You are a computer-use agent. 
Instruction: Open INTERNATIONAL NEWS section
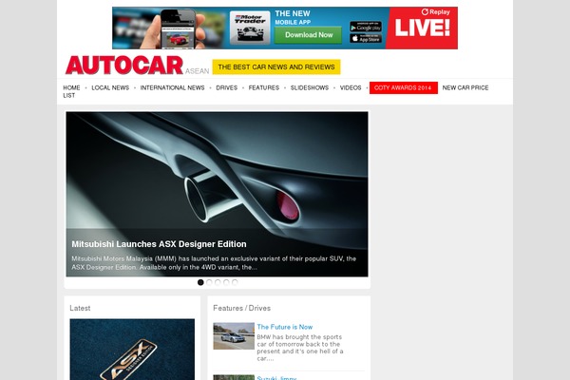172,87
